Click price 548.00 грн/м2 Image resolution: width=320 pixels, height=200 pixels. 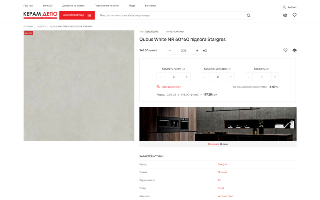(x=148, y=50)
